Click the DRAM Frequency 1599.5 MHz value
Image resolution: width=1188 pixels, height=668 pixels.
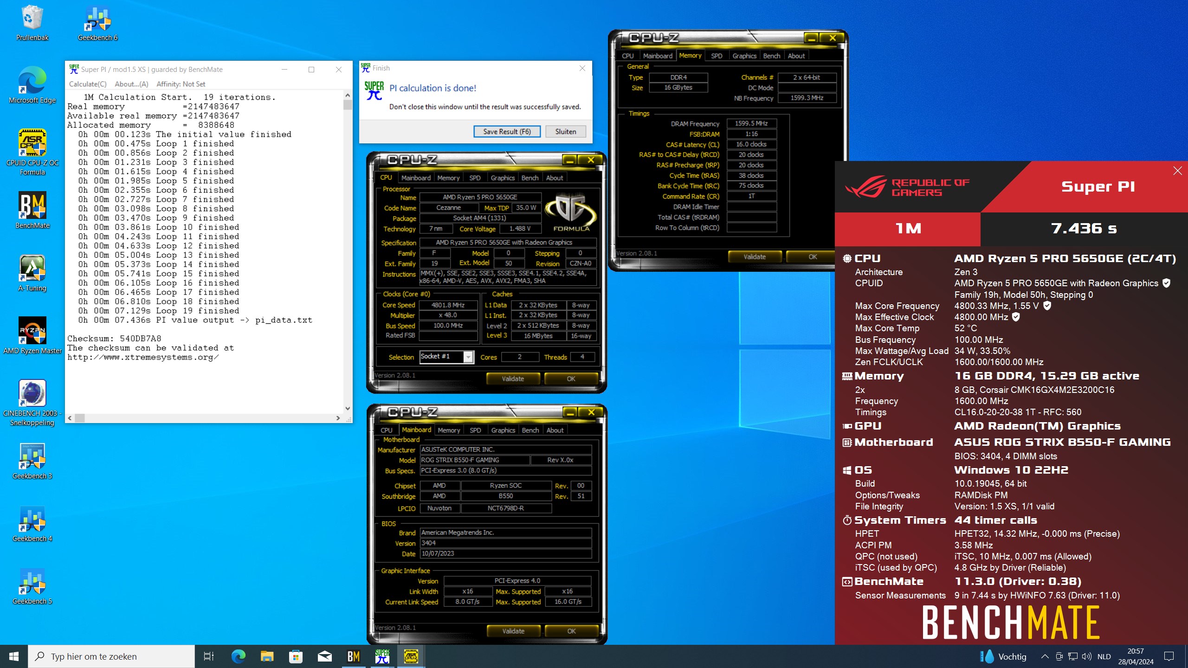pyautogui.click(x=751, y=123)
